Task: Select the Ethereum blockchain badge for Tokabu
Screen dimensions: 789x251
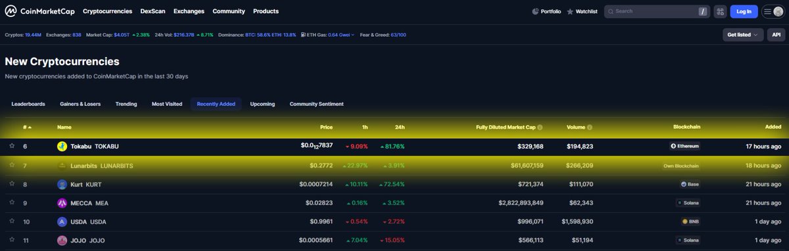Action: pyautogui.click(x=684, y=146)
